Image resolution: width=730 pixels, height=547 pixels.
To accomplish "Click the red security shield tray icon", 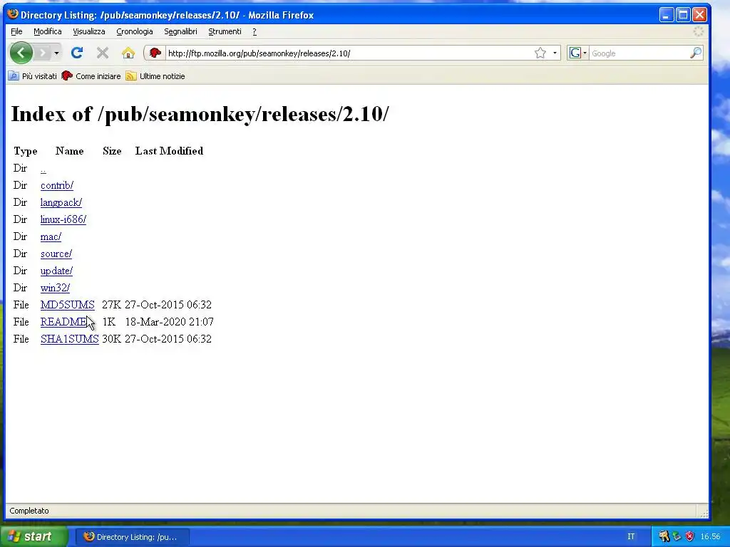I will point(689,536).
